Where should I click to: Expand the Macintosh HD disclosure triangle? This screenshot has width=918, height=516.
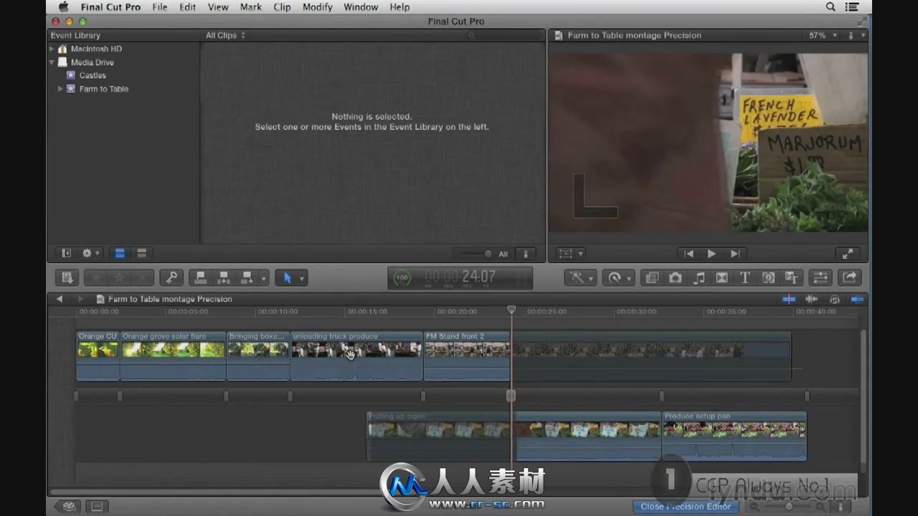pos(51,49)
